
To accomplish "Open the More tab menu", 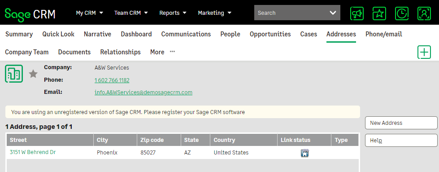I will tap(157, 52).
